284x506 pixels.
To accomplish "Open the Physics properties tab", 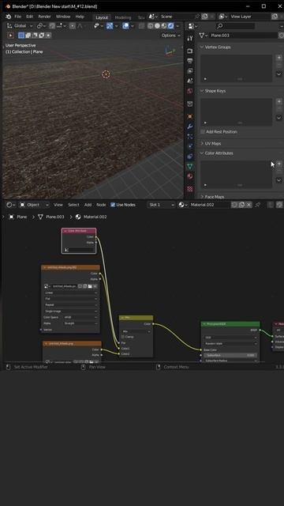I will pyautogui.click(x=190, y=146).
